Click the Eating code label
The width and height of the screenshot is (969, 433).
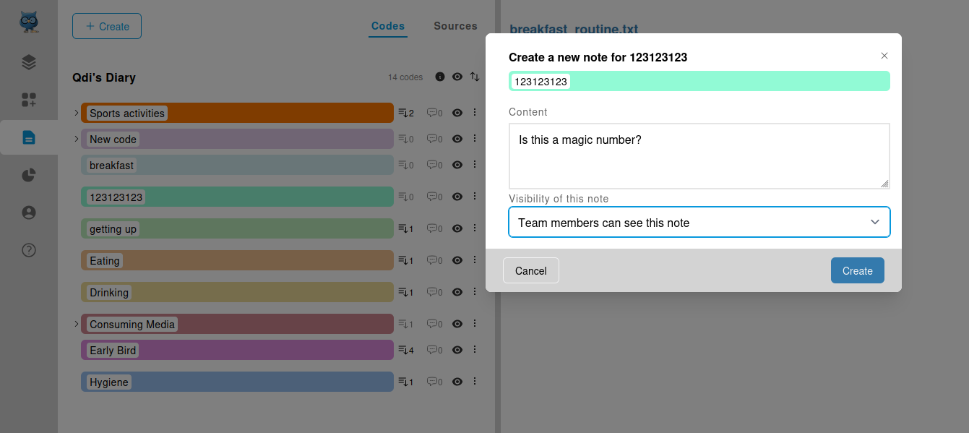click(105, 261)
